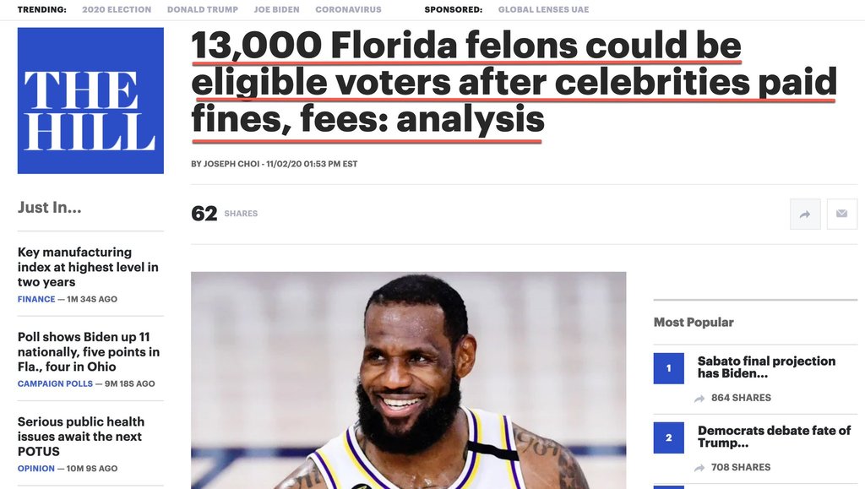
Task: Open the Donald Trump trending topic
Action: [203, 9]
